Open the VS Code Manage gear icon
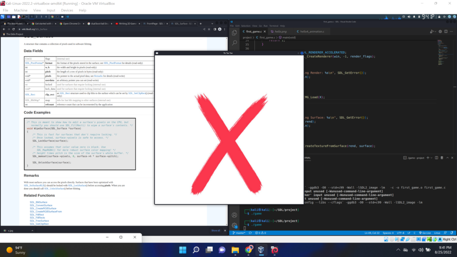The width and height of the screenshot is (457, 257). click(234, 225)
